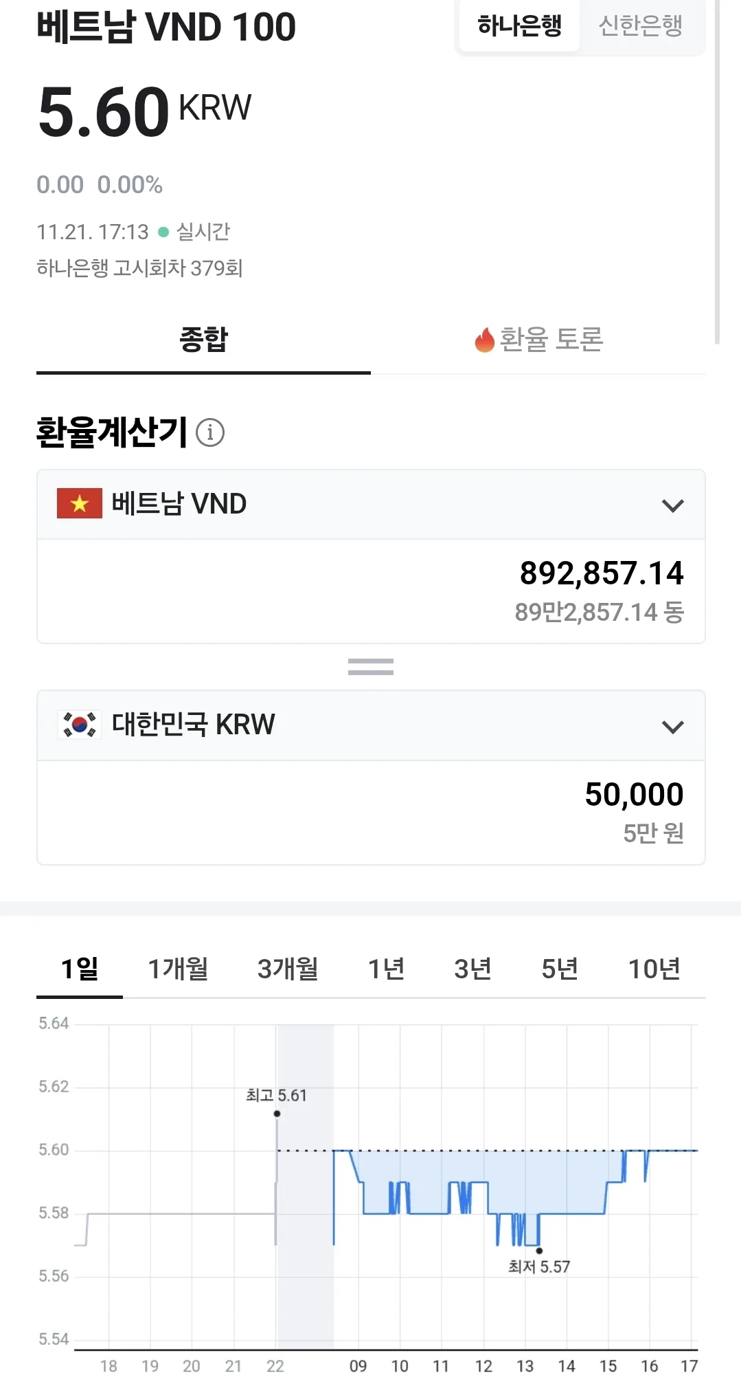Click the page scrollbar on right edge
Screen dimensions: 741x1386
pyautogui.click(x=718, y=172)
